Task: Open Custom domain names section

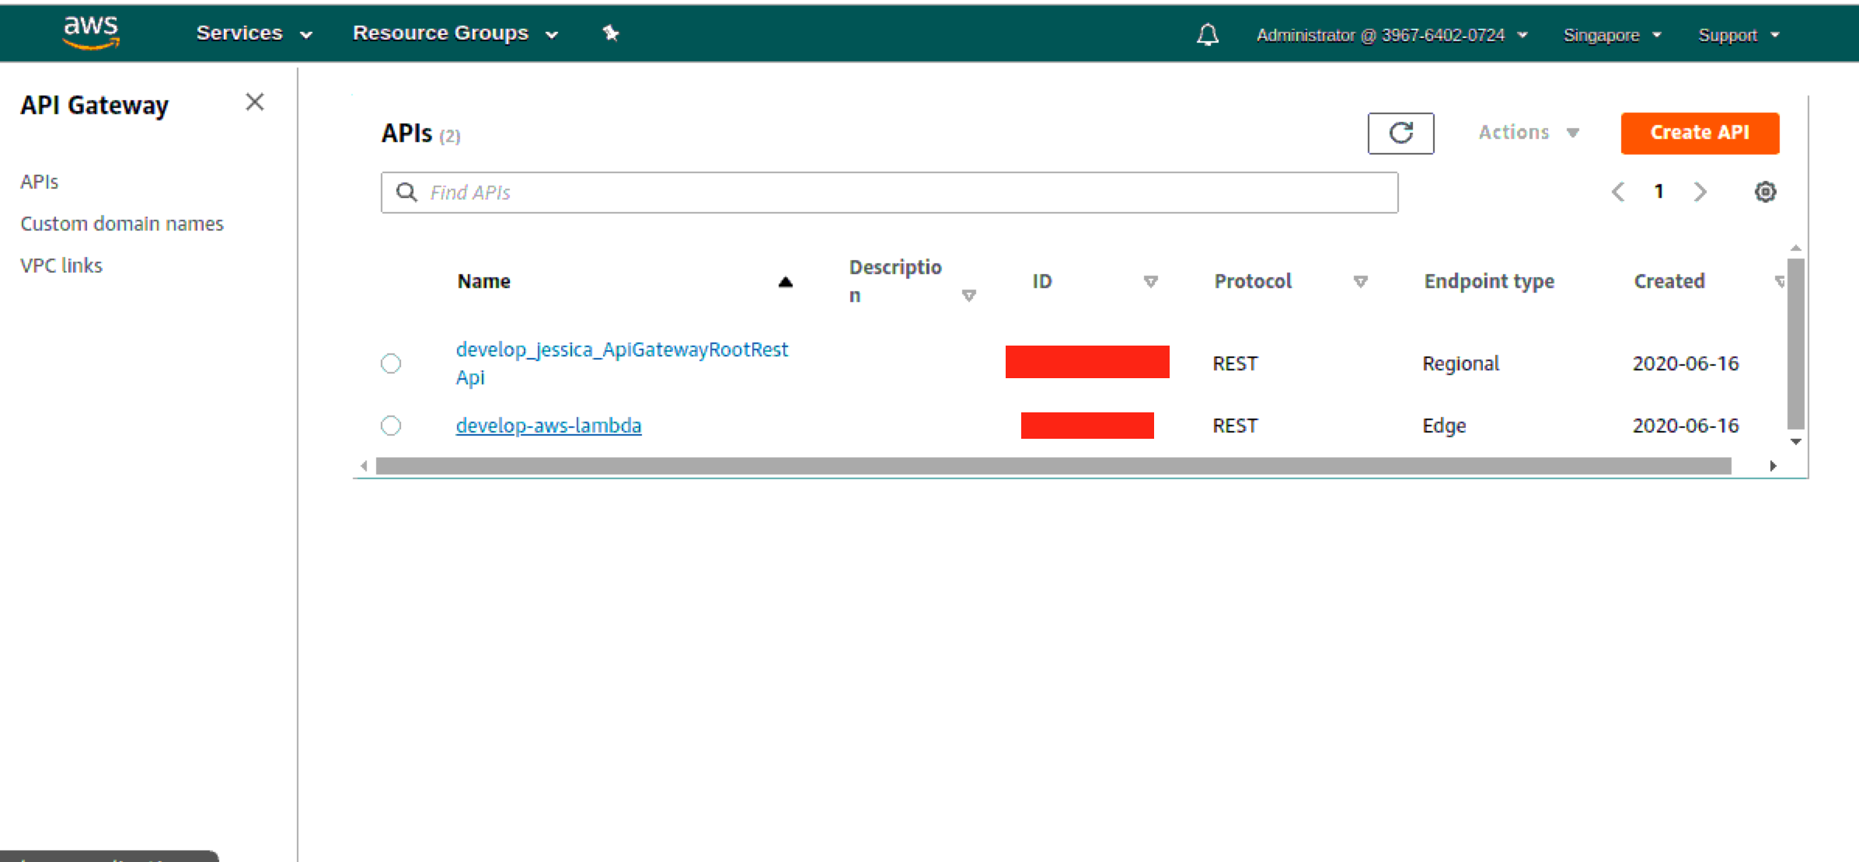Action: 122,224
